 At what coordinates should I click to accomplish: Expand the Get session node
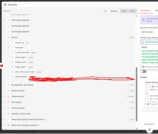[4, 102]
